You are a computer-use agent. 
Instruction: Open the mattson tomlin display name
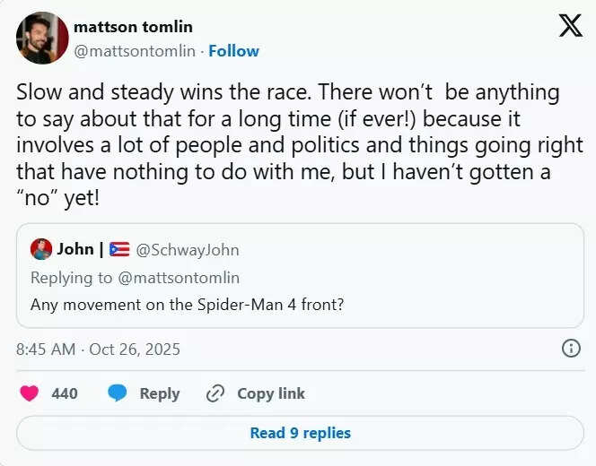(133, 27)
